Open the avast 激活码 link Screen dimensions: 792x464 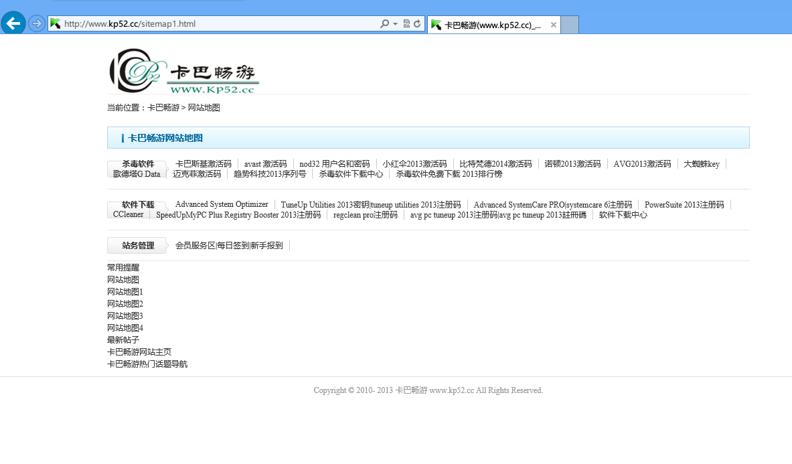265,163
